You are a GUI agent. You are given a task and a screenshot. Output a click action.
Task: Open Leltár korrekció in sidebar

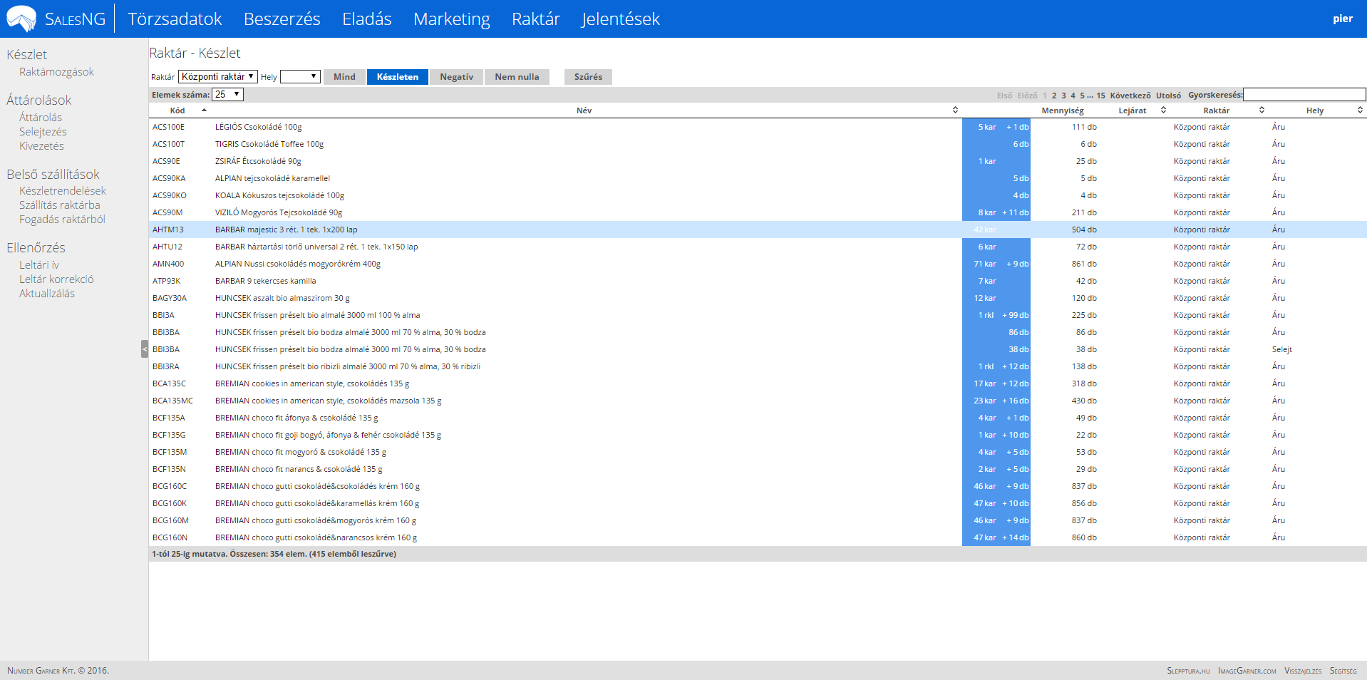(x=56, y=279)
